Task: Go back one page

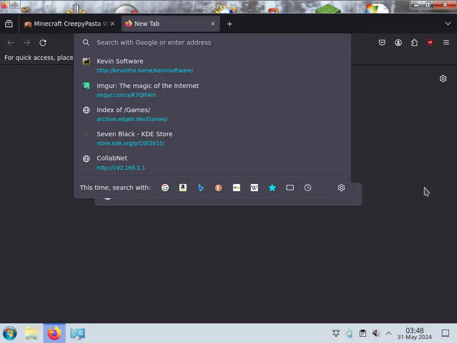Action: tap(11, 43)
